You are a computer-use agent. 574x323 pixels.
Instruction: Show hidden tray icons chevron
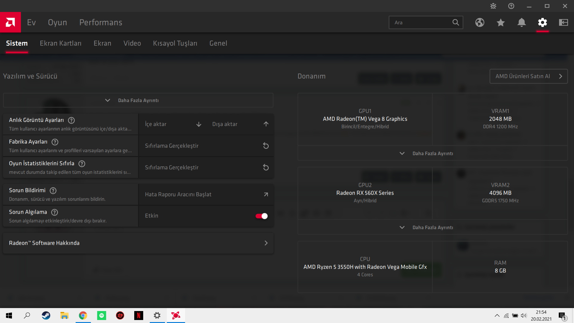(497, 316)
